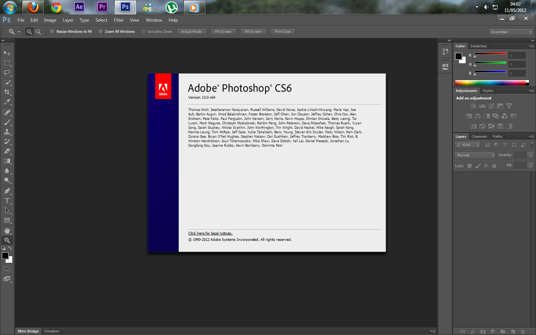Select the Quick Selection tool

(7, 82)
